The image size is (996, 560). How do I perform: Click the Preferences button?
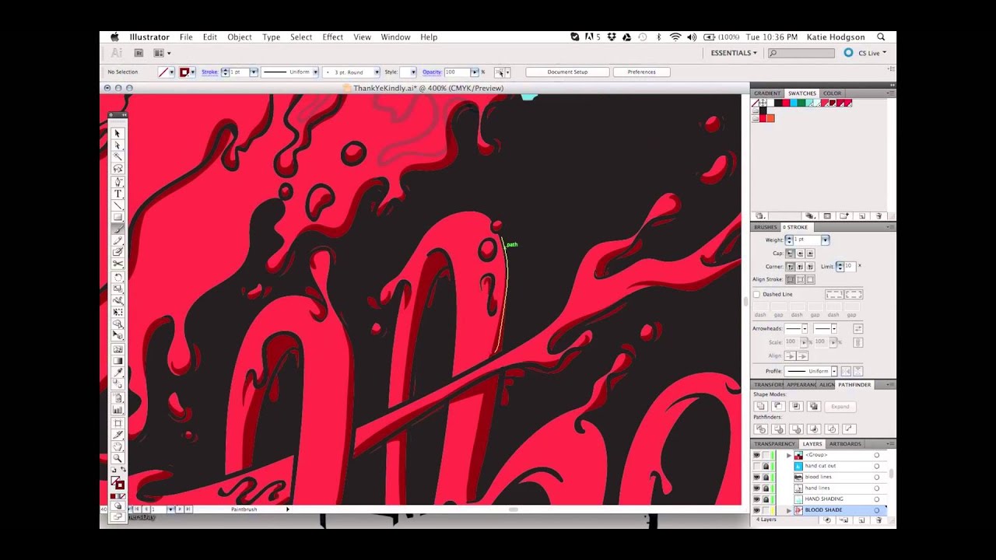pos(641,72)
